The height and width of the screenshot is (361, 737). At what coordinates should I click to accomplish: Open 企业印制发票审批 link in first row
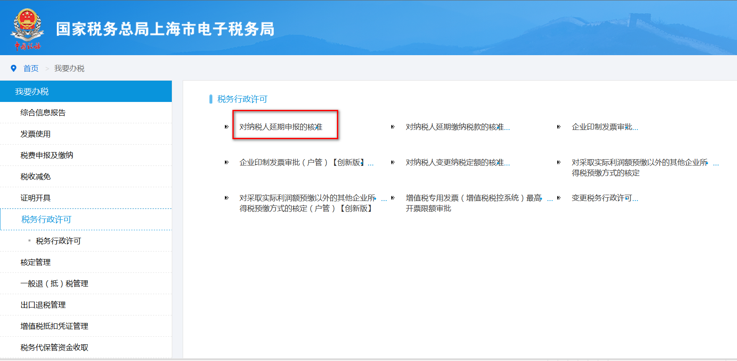pos(605,127)
